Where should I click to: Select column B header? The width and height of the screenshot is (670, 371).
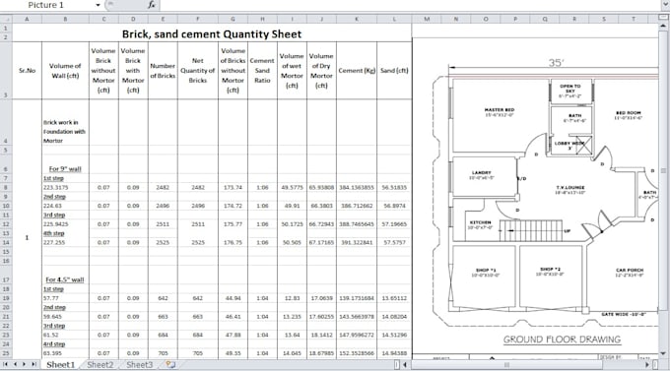coord(65,19)
